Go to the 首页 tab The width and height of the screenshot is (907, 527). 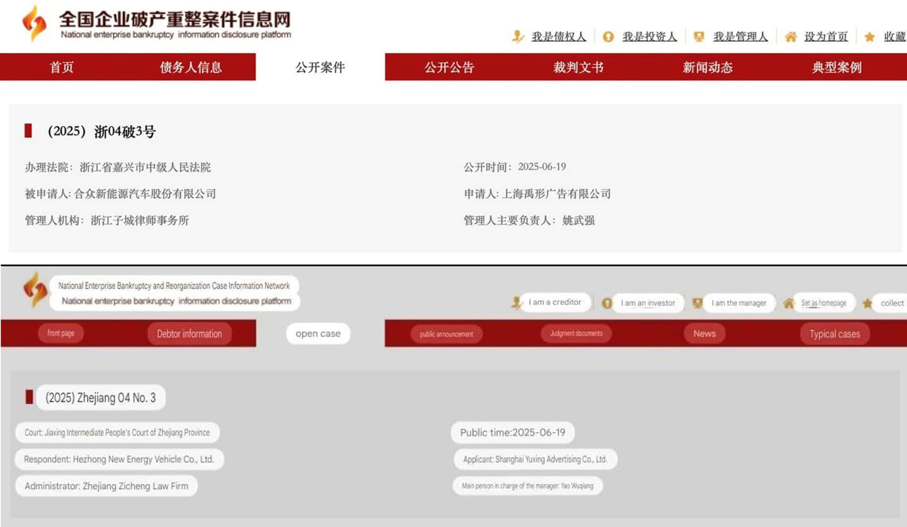pos(62,67)
